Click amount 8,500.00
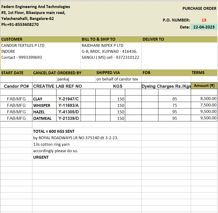 [x=204, y=99]
